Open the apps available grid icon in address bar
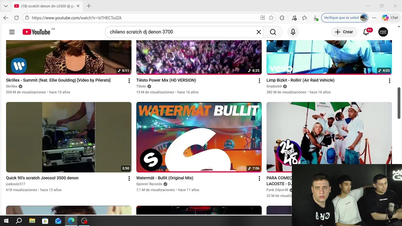402x226 pixels. coord(263,18)
